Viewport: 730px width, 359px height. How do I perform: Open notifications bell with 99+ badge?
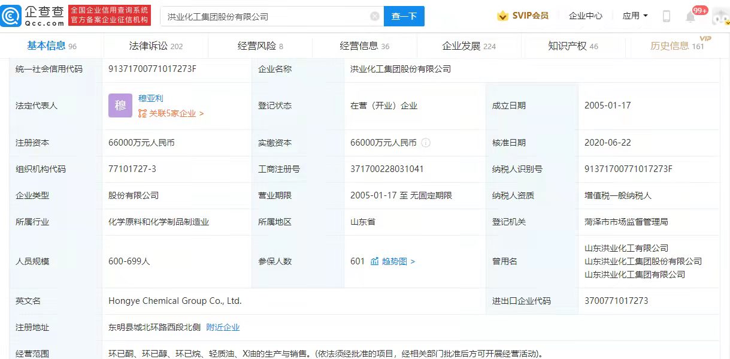tap(690, 16)
